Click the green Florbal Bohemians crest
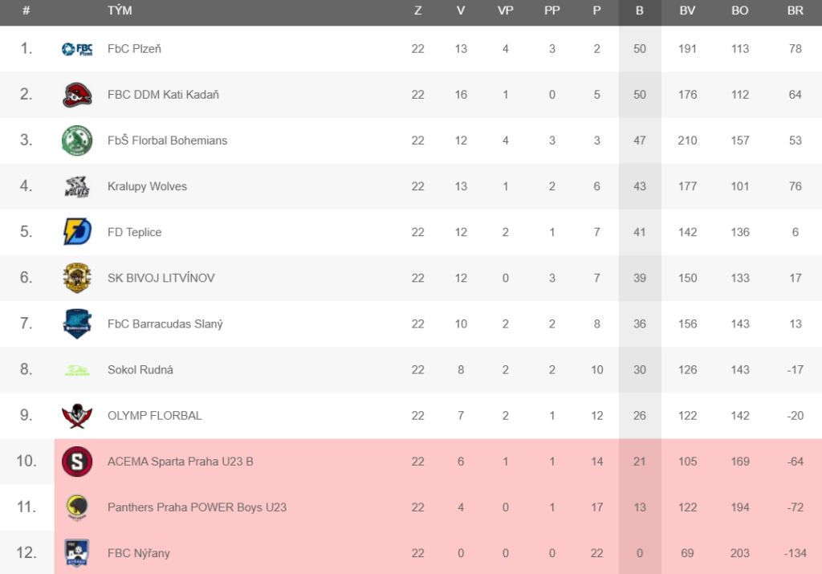The width and height of the screenshot is (822, 574). click(77, 140)
